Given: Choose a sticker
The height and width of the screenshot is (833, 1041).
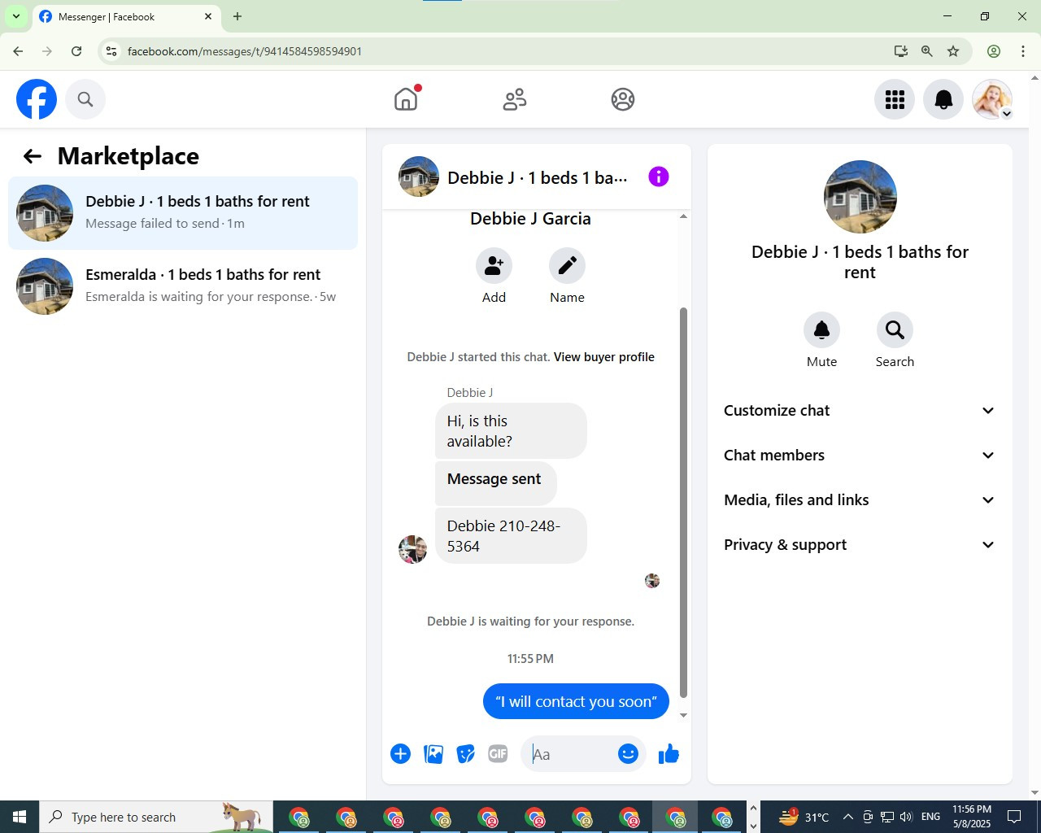Looking at the screenshot, I should coord(466,754).
